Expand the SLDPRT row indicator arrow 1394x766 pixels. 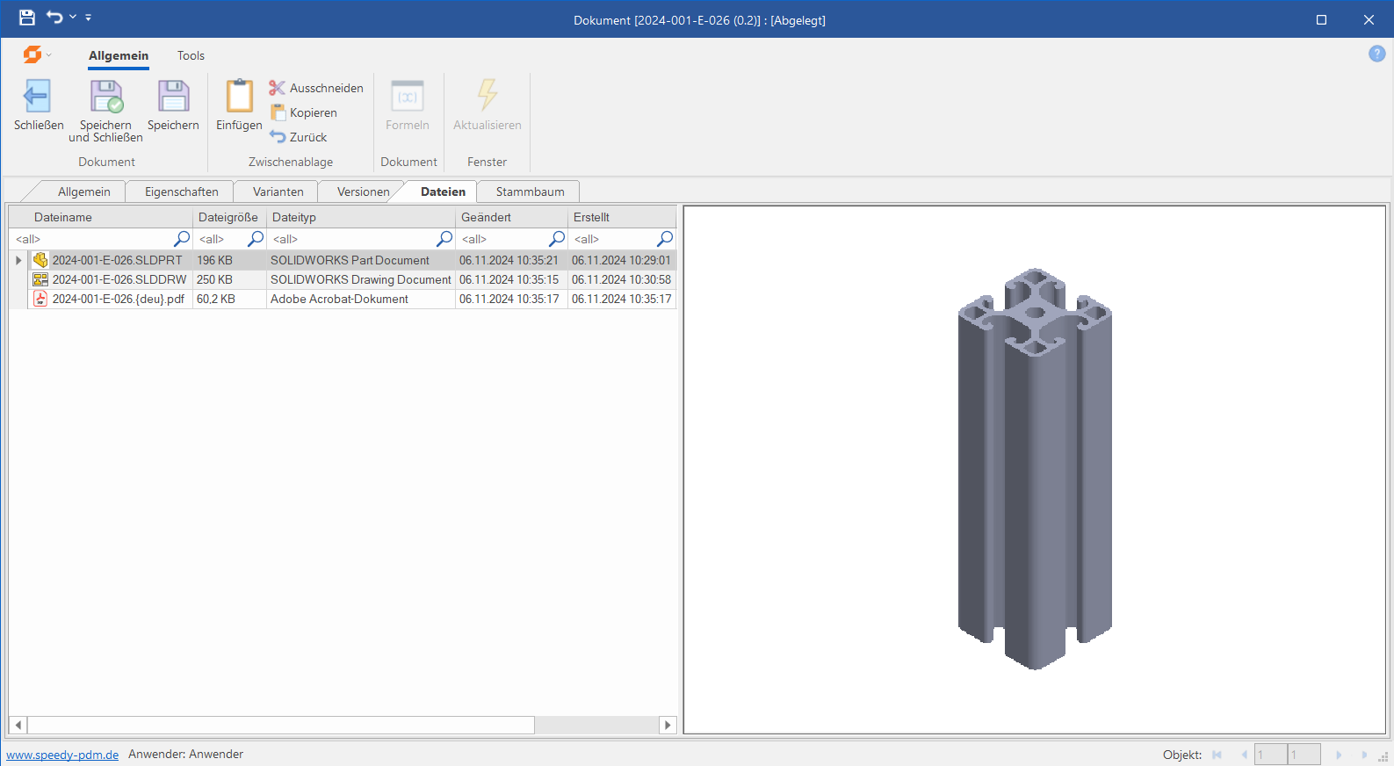pyautogui.click(x=18, y=260)
